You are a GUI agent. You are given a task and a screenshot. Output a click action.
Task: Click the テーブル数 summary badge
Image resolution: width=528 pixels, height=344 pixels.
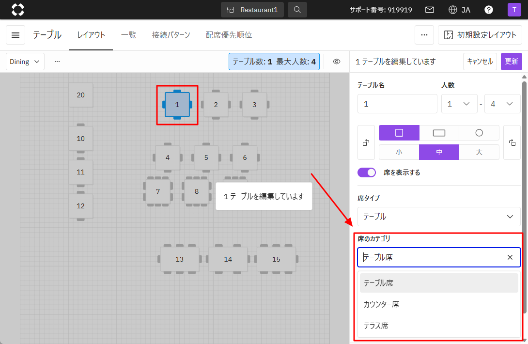tap(274, 62)
